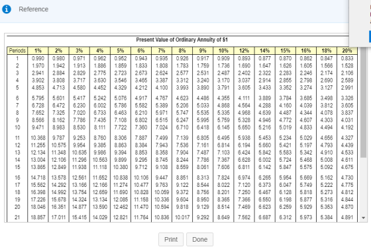Click value 3.791 at 10% for period 5

(223, 88)
